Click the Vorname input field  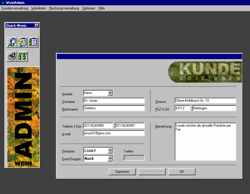click(x=114, y=101)
